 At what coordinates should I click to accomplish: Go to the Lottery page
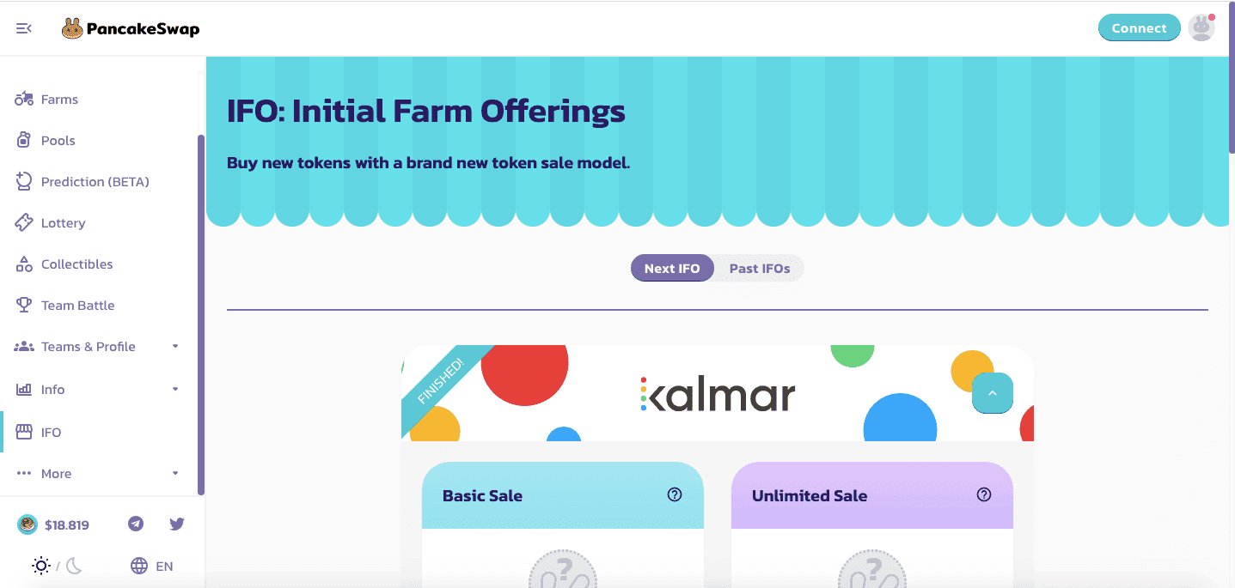tap(63, 223)
